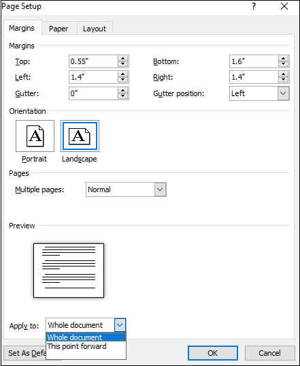Viewport: 300px width, 366px height.
Task: Increase the Top margin with up arrow
Action: click(x=122, y=59)
